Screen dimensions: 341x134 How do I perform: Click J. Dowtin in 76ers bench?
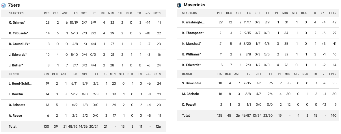[16, 94]
